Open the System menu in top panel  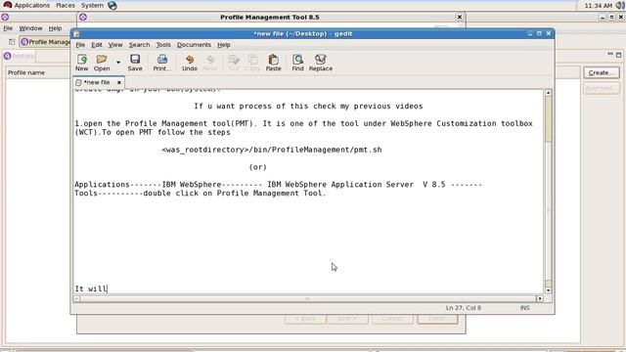(x=92, y=5)
